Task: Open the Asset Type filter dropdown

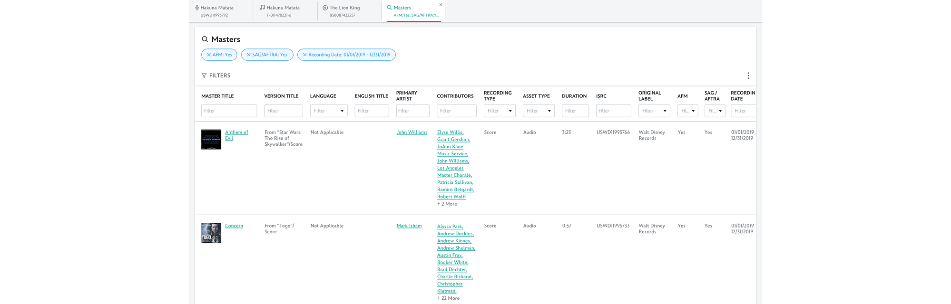Action: (539, 111)
